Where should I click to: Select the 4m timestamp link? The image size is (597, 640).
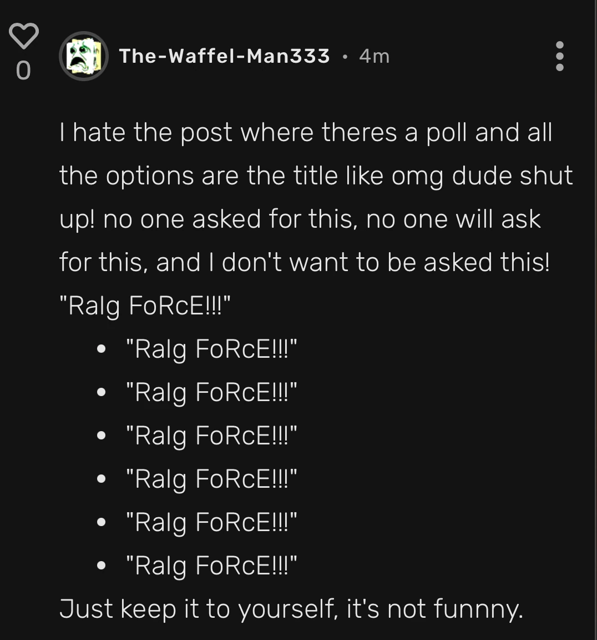[374, 56]
